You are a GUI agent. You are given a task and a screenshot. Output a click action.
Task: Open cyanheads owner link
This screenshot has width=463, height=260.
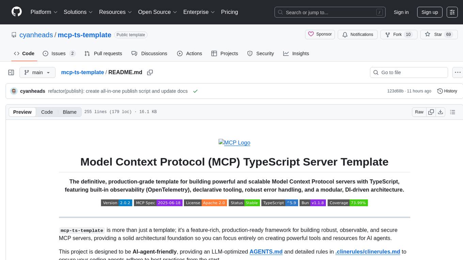pos(36,35)
